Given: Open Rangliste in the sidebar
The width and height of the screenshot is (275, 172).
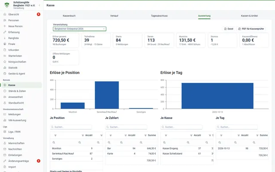Looking at the screenshot, I should (x=13, y=38).
